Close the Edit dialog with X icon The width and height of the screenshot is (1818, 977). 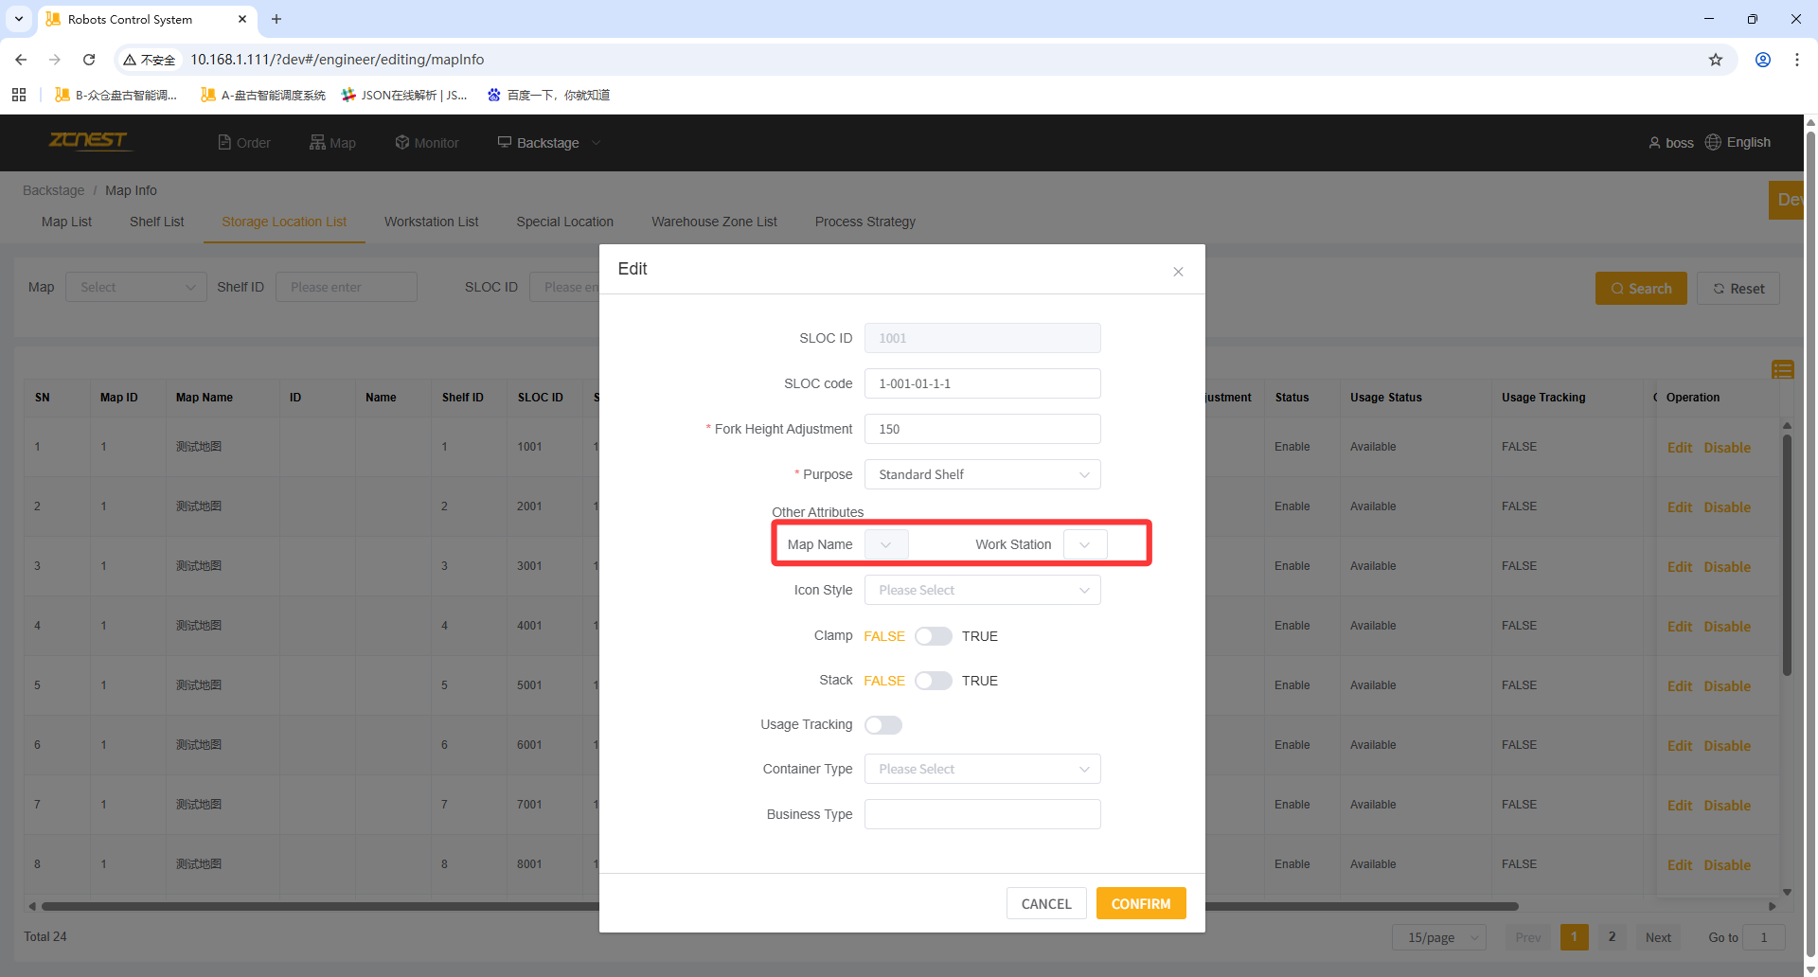pyautogui.click(x=1178, y=272)
